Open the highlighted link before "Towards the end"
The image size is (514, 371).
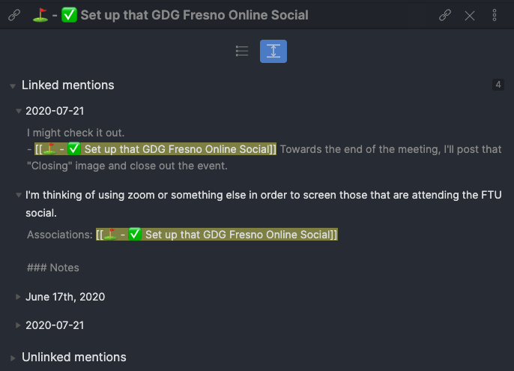pos(156,149)
